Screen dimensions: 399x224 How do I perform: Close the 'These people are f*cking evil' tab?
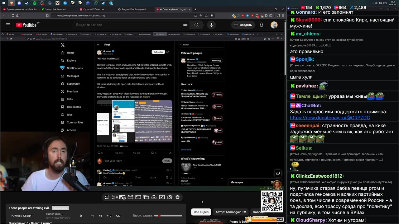[190, 9]
